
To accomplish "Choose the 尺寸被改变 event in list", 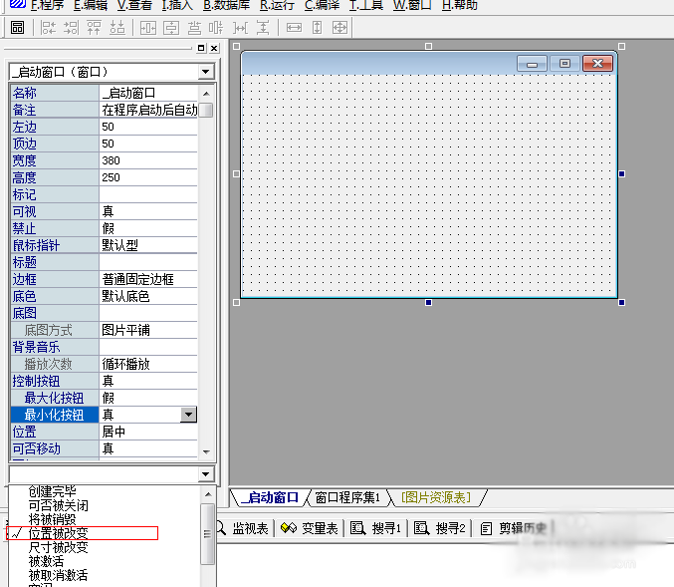I will 58,547.
